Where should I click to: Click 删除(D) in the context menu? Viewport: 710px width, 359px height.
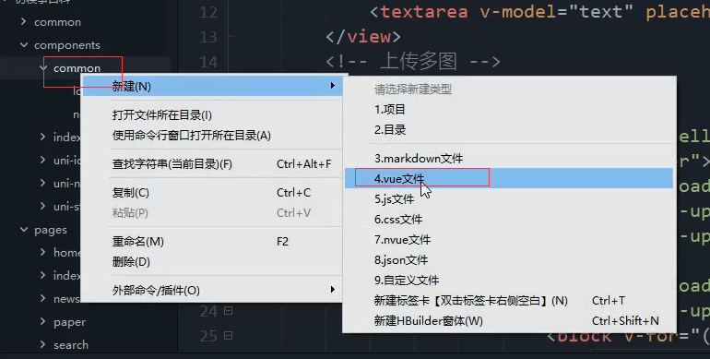coord(131,262)
